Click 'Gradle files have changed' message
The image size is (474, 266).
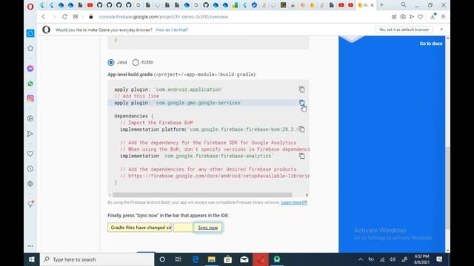coord(140,228)
